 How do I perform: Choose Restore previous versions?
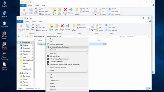pos(67,67)
